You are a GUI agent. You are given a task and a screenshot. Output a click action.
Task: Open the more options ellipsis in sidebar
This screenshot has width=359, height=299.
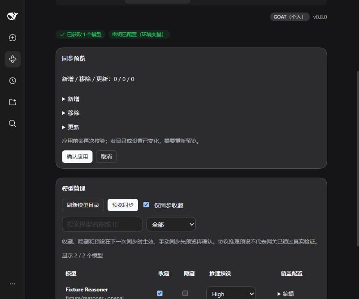13,284
